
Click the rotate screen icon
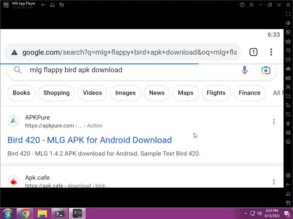coord(288,114)
